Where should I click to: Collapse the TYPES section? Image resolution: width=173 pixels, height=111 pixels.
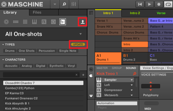pos(3,45)
